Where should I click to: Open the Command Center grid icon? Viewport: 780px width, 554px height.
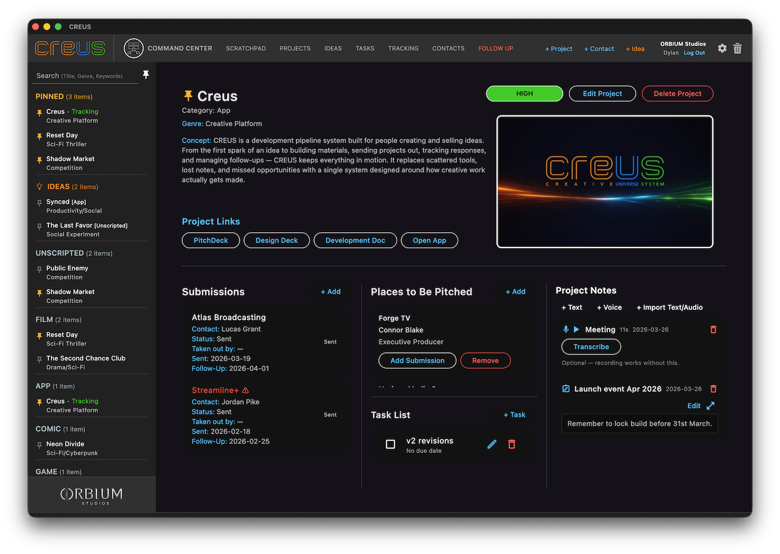[134, 48]
